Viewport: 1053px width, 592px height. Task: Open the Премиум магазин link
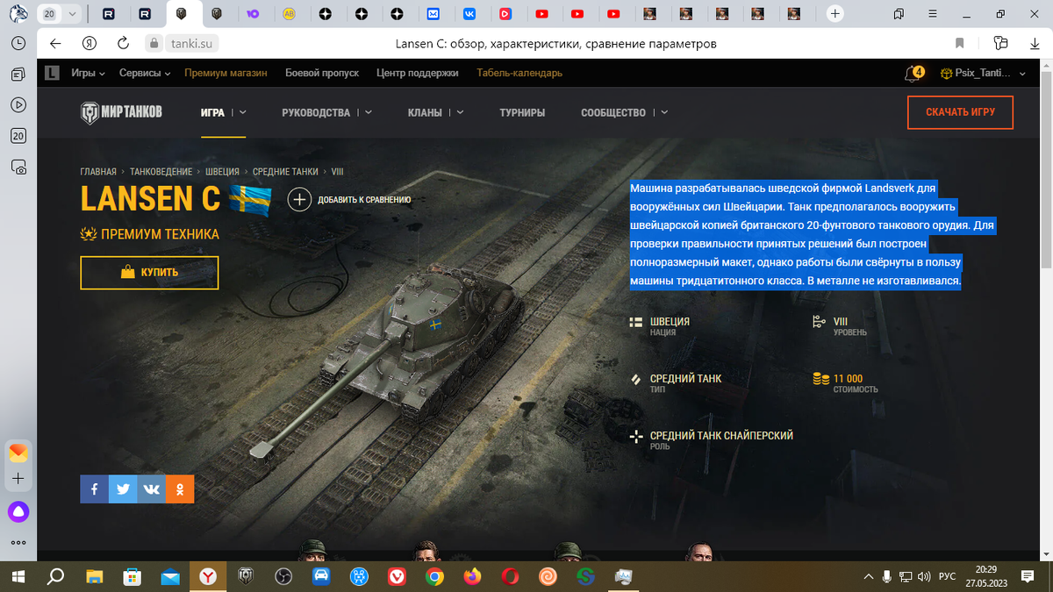[x=226, y=74]
